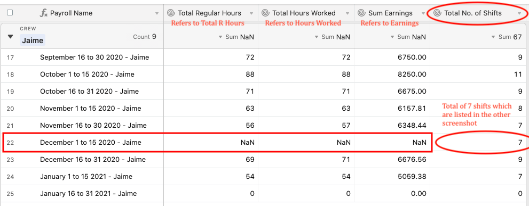
Task: Change summary for shifts Sum 67
Action: click(x=507, y=37)
